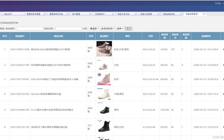The height and width of the screenshot is (140, 224).
Task: Click product number 03011930011408
Action: pyautogui.click(x=20, y=50)
